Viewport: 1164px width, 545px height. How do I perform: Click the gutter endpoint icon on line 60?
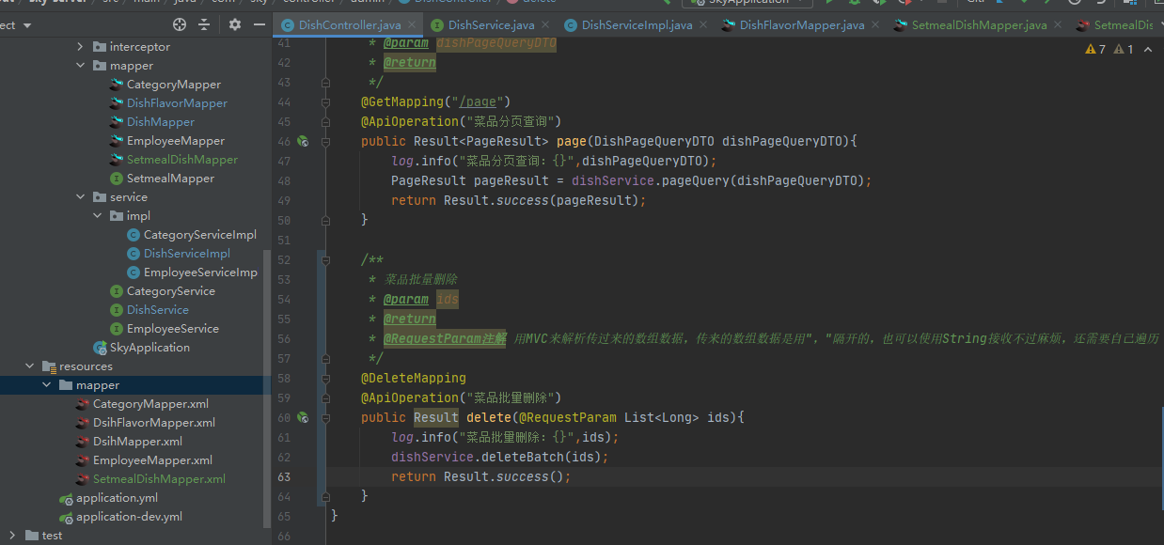tap(303, 417)
